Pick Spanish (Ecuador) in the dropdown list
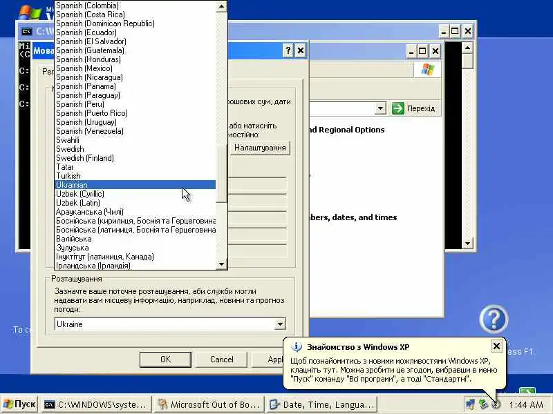This screenshot has width=553, height=414. [x=135, y=32]
